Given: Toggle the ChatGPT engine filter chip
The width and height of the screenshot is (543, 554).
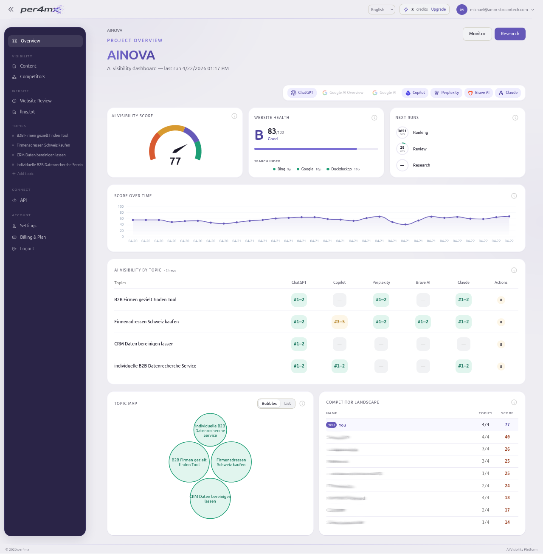Looking at the screenshot, I should pyautogui.click(x=302, y=93).
